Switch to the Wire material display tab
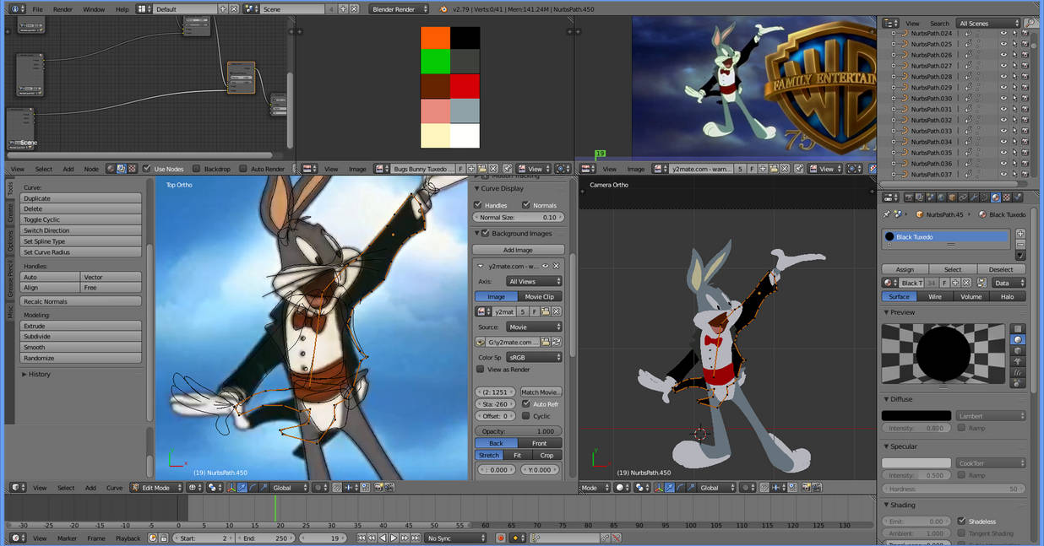1044x546 pixels. pyautogui.click(x=935, y=296)
